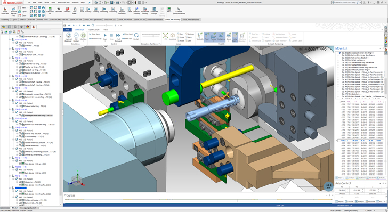
Task: Switch to the SolidCAM Part tab
Action: point(76,19)
